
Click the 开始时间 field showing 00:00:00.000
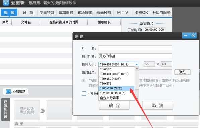[154, 30]
